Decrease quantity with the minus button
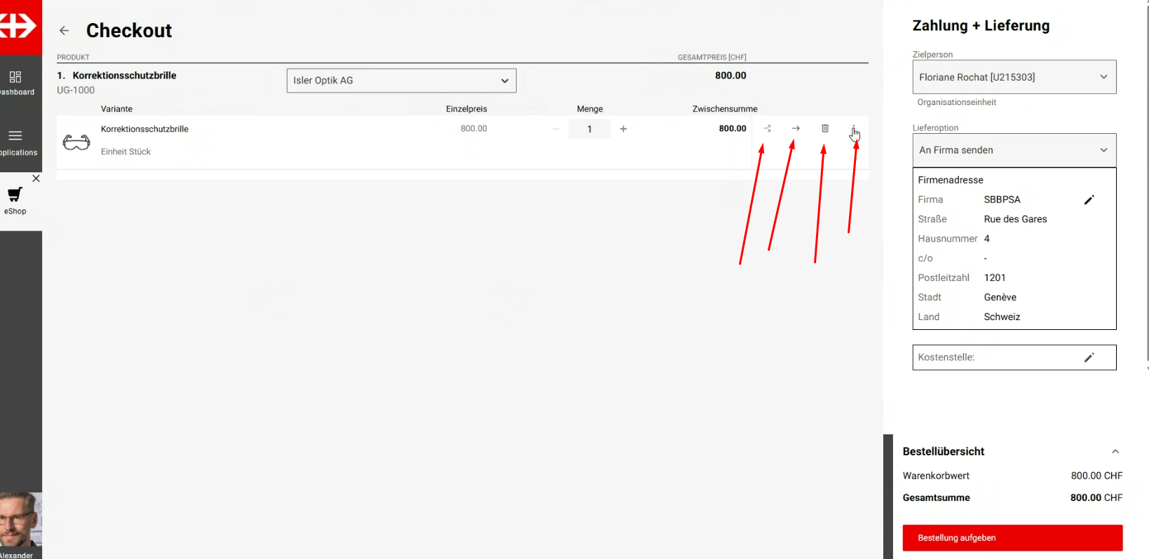This screenshot has height=559, width=1149. point(556,129)
